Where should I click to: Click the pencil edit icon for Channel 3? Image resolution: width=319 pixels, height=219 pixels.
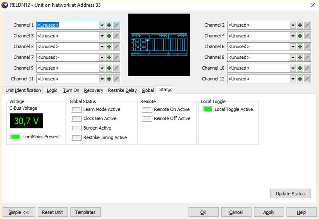pyautogui.click(x=116, y=36)
